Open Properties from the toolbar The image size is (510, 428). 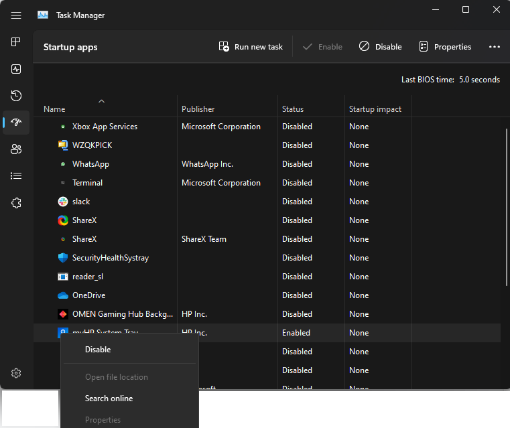(x=445, y=47)
